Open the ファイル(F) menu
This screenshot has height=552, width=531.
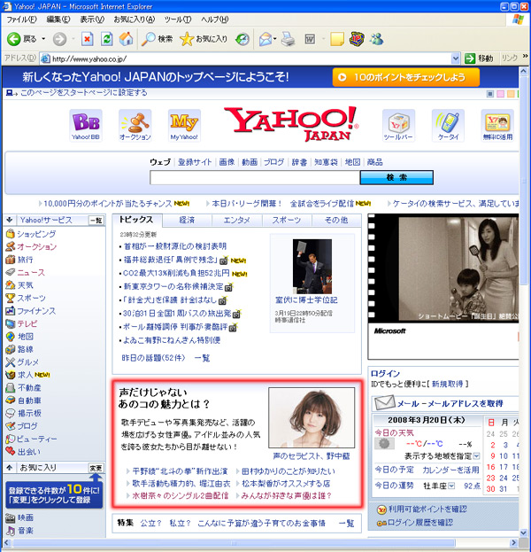coord(22,19)
